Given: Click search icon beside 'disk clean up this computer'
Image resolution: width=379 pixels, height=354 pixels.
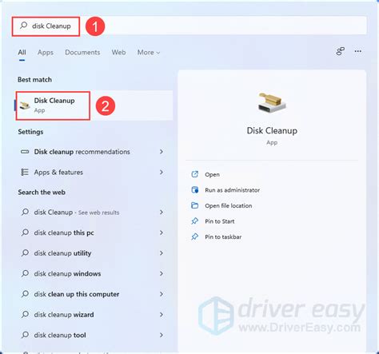Looking at the screenshot, I should point(25,294).
